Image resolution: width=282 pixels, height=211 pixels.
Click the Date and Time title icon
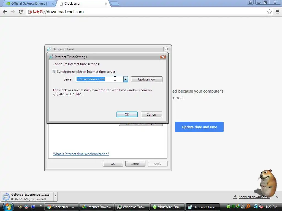[49, 49]
